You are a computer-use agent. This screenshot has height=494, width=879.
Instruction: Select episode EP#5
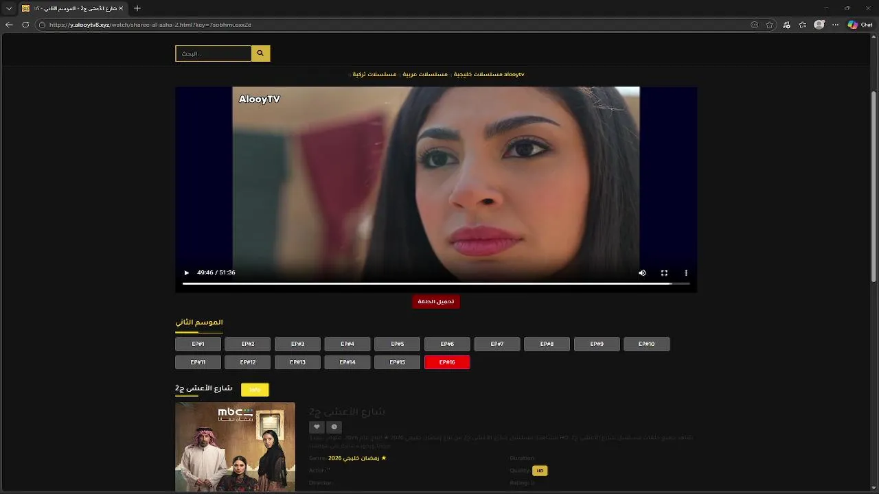pyautogui.click(x=398, y=344)
